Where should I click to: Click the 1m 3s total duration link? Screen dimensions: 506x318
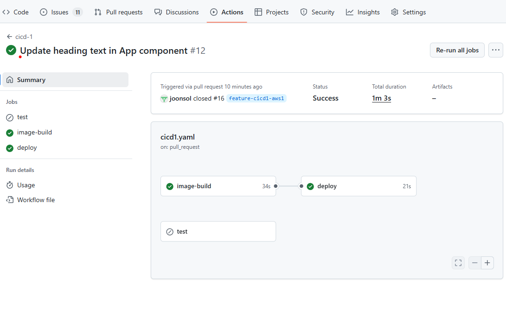tap(381, 98)
